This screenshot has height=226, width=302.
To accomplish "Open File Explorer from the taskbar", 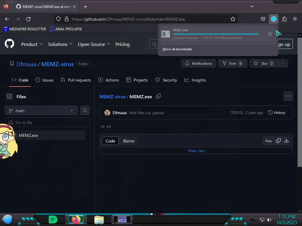I will tap(99, 220).
